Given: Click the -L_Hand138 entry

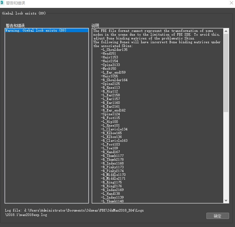Looking at the screenshot, I should coord(111,194).
